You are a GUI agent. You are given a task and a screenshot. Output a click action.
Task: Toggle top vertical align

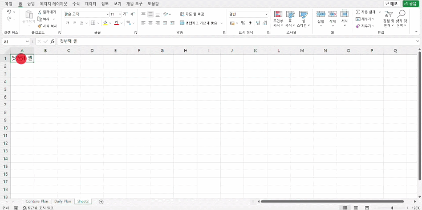coord(144,14)
